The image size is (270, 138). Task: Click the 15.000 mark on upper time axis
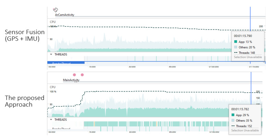tap(92, 67)
